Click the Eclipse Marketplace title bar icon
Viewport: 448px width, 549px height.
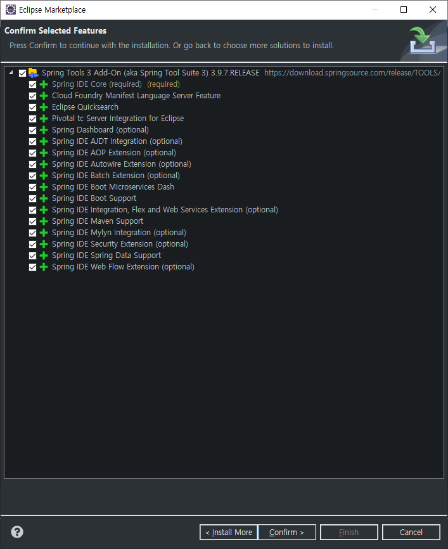click(11, 10)
